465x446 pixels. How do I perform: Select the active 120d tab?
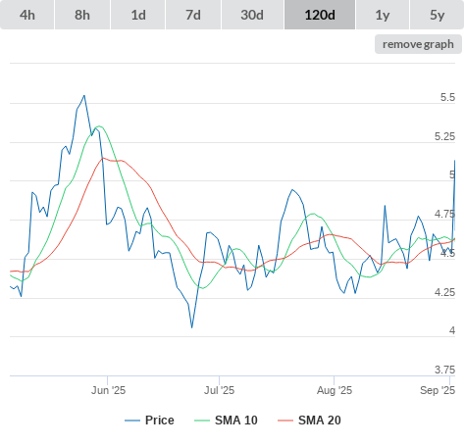pos(320,15)
